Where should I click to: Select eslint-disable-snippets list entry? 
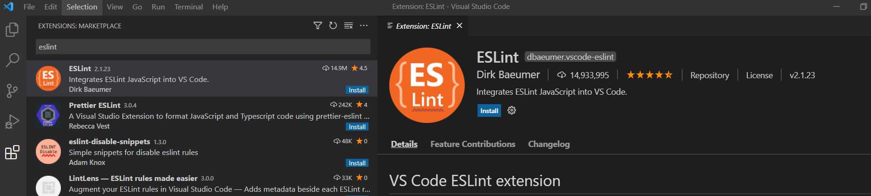point(202,152)
